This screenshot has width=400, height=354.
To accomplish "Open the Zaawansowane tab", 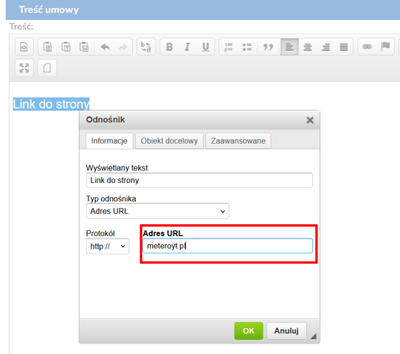I will pyautogui.click(x=238, y=141).
